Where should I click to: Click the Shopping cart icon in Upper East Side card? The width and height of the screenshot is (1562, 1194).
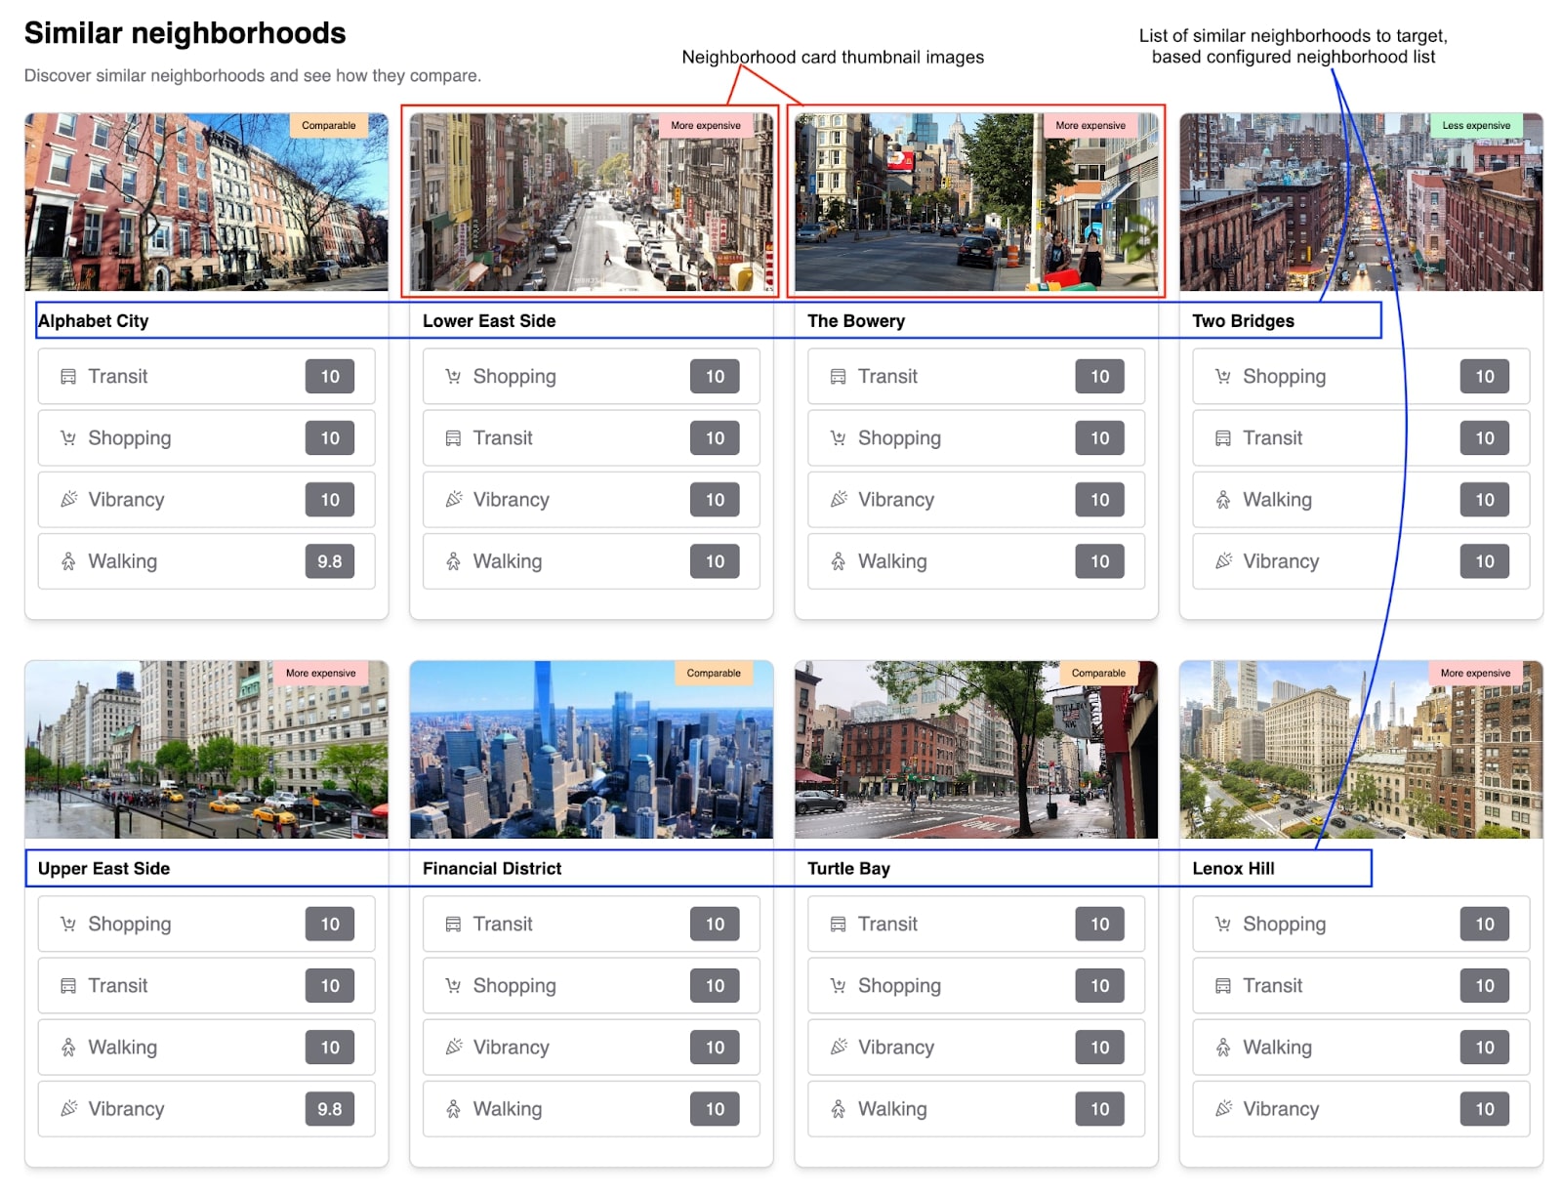pos(68,925)
